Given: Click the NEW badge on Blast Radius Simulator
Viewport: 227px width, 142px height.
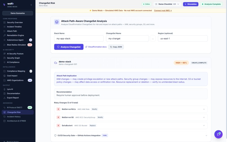Looking at the screenshot, I should point(30,45).
